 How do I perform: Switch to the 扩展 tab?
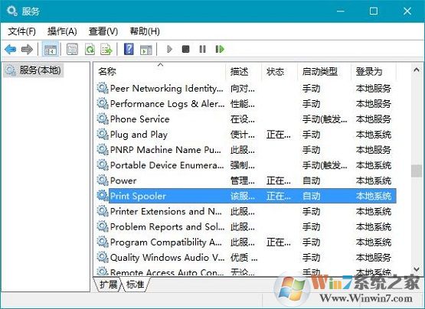pos(108,285)
